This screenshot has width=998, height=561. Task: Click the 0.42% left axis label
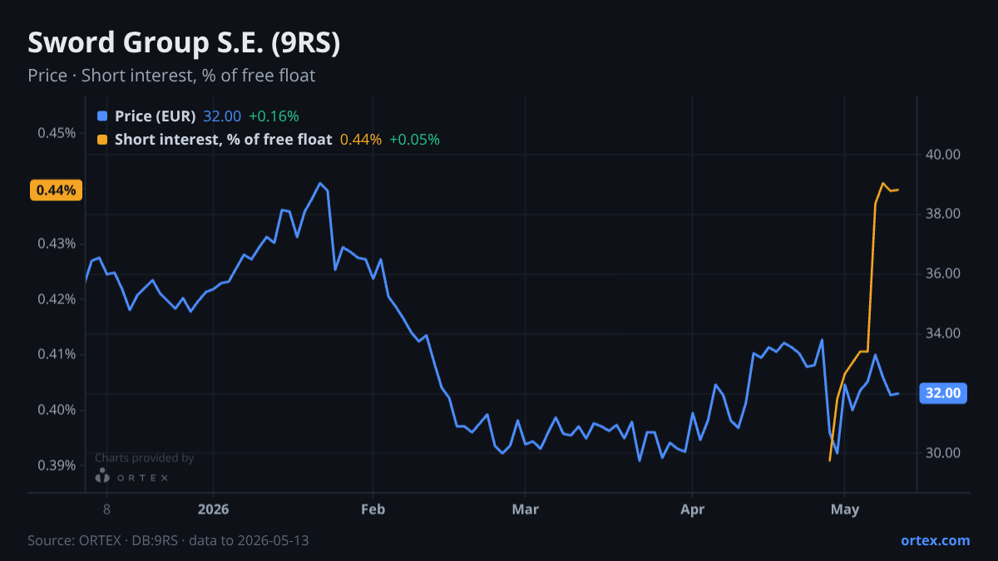click(57, 299)
